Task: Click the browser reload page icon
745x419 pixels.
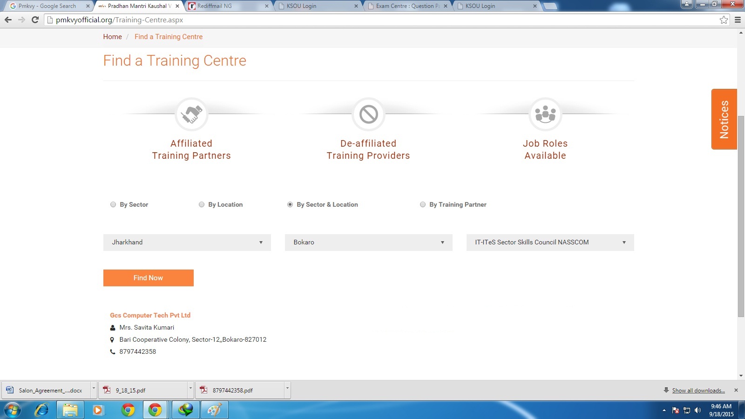Action: pyautogui.click(x=35, y=20)
